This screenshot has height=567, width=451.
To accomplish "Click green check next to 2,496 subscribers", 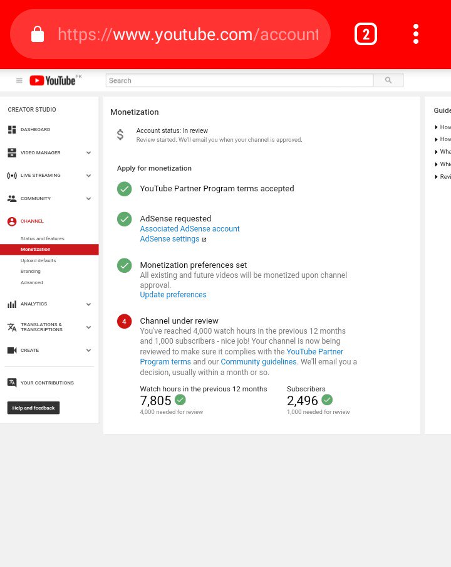I will (327, 400).
